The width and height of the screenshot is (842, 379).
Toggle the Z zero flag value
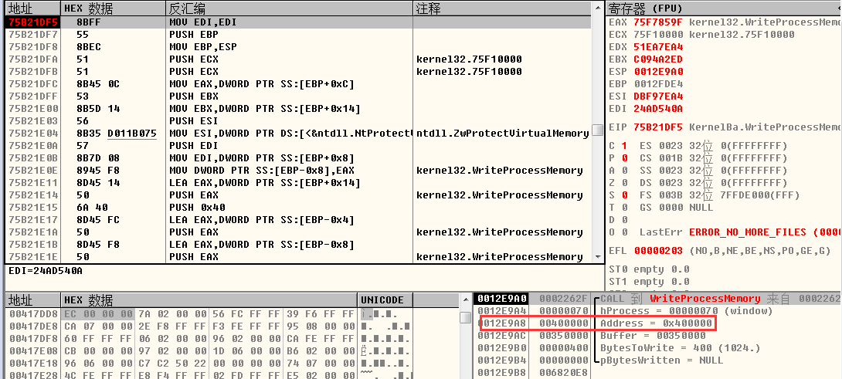coord(623,183)
